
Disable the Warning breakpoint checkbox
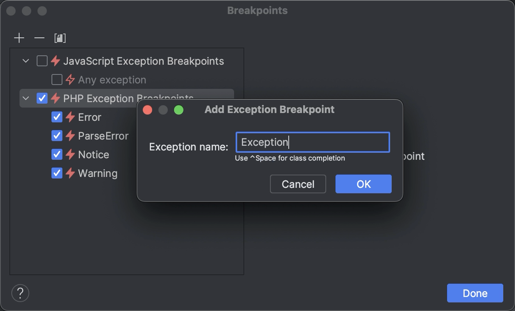pyautogui.click(x=57, y=173)
